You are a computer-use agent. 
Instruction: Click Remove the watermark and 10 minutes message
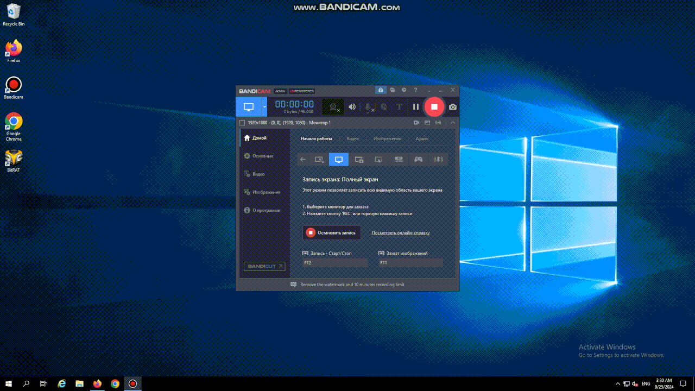coord(352,285)
